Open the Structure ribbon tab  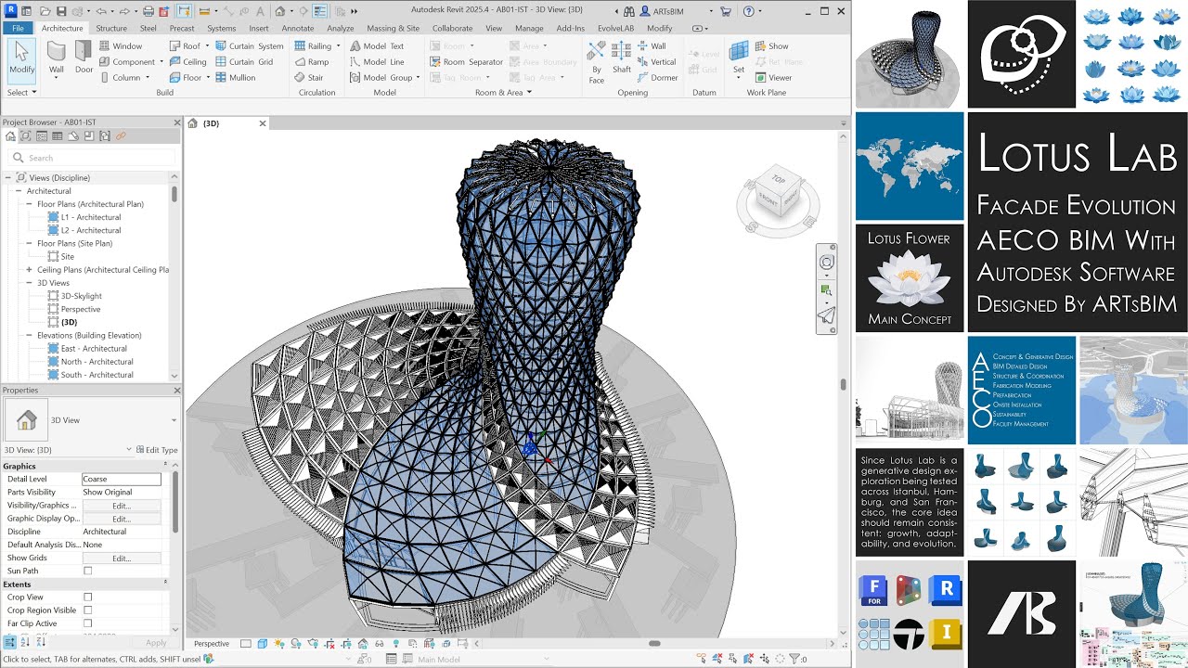pyautogui.click(x=111, y=28)
